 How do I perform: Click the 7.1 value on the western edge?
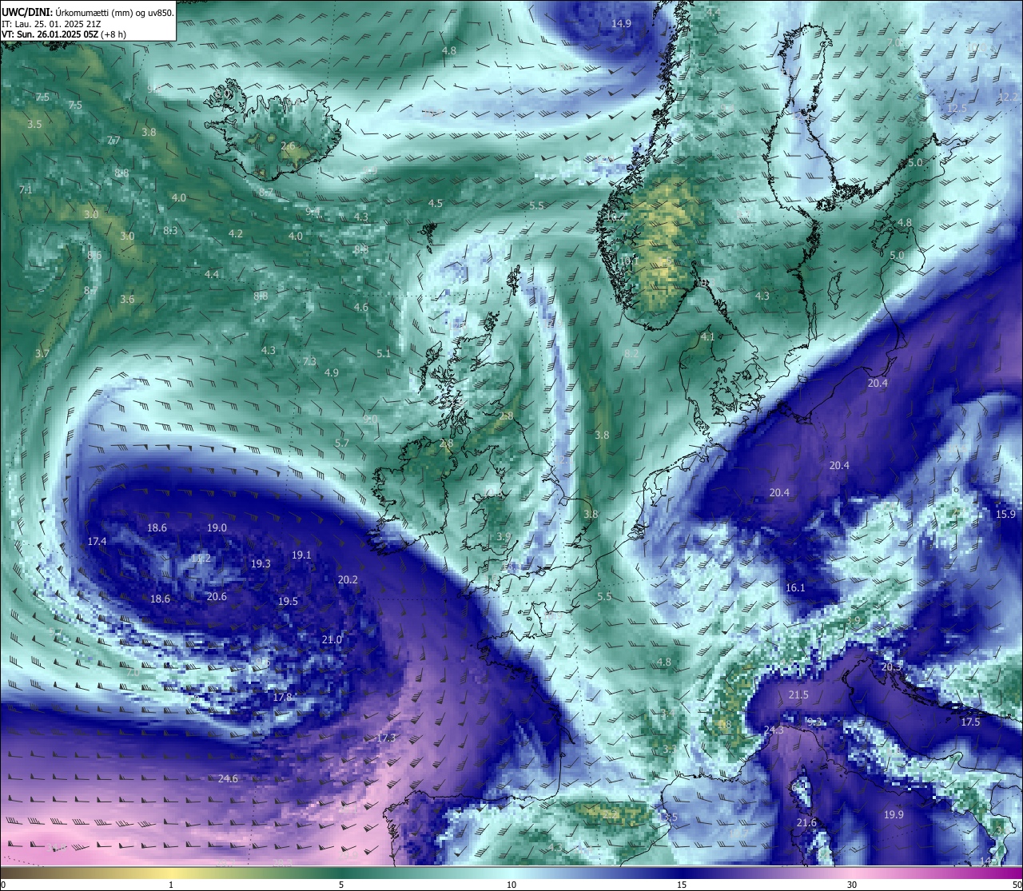point(26,189)
